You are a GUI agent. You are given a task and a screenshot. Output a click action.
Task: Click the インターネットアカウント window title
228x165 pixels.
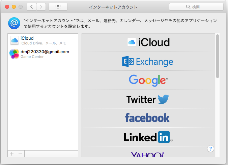pos(113,7)
